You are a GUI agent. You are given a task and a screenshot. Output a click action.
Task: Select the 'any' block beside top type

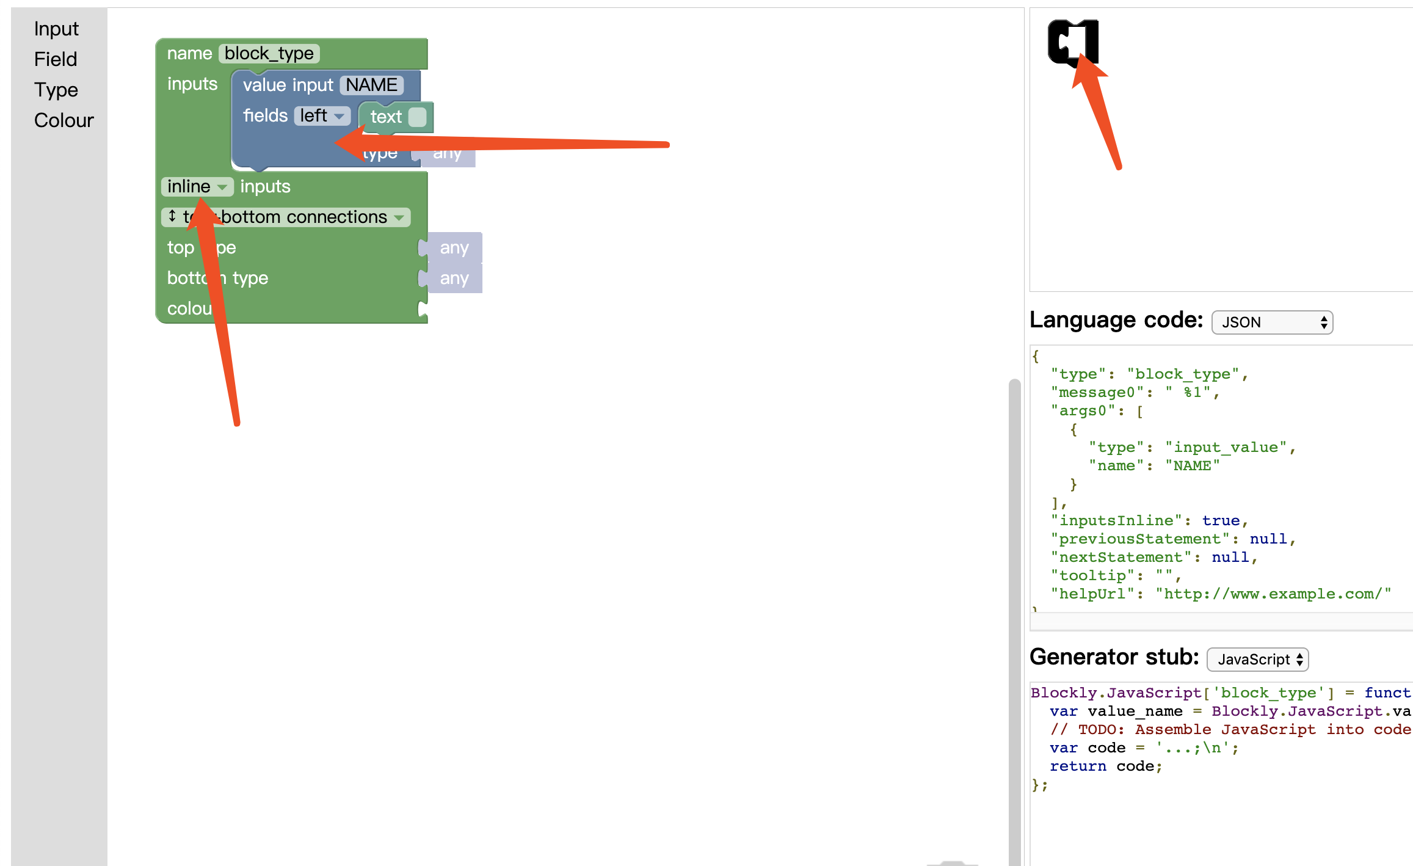pos(454,248)
